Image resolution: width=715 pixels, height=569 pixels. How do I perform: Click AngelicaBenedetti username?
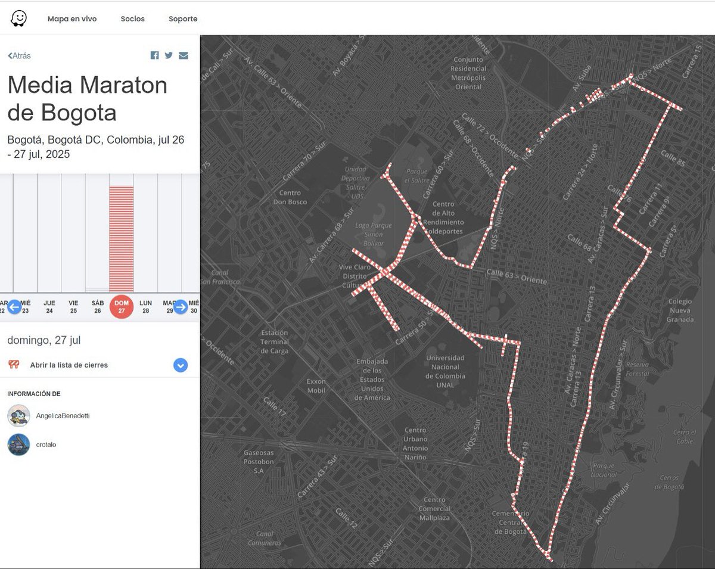coord(63,415)
